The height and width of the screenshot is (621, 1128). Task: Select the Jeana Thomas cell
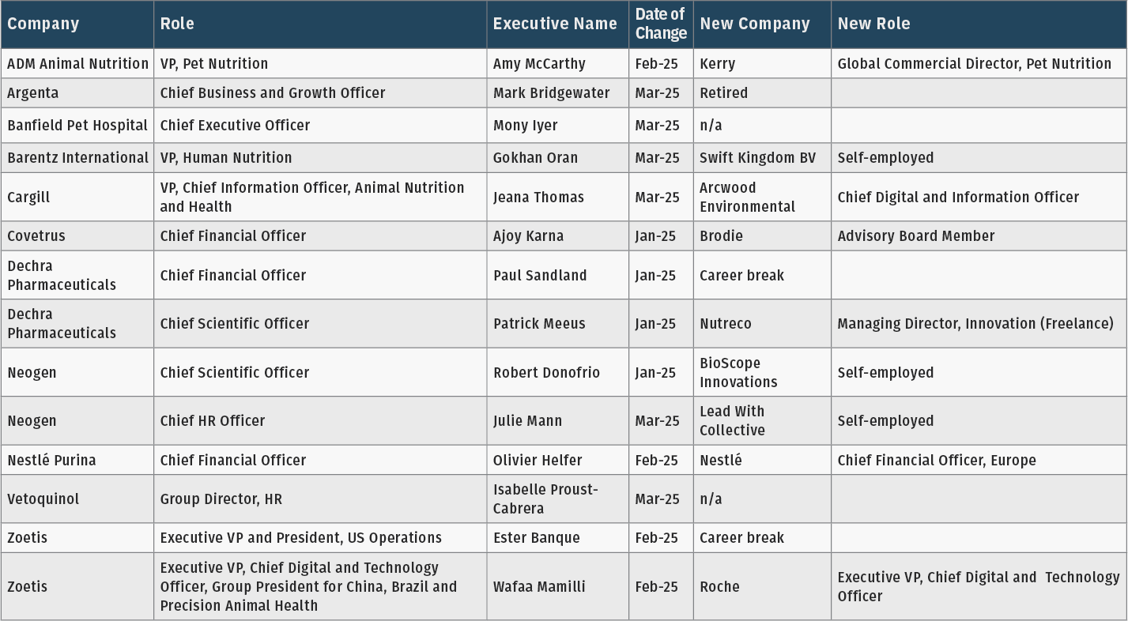click(x=538, y=197)
